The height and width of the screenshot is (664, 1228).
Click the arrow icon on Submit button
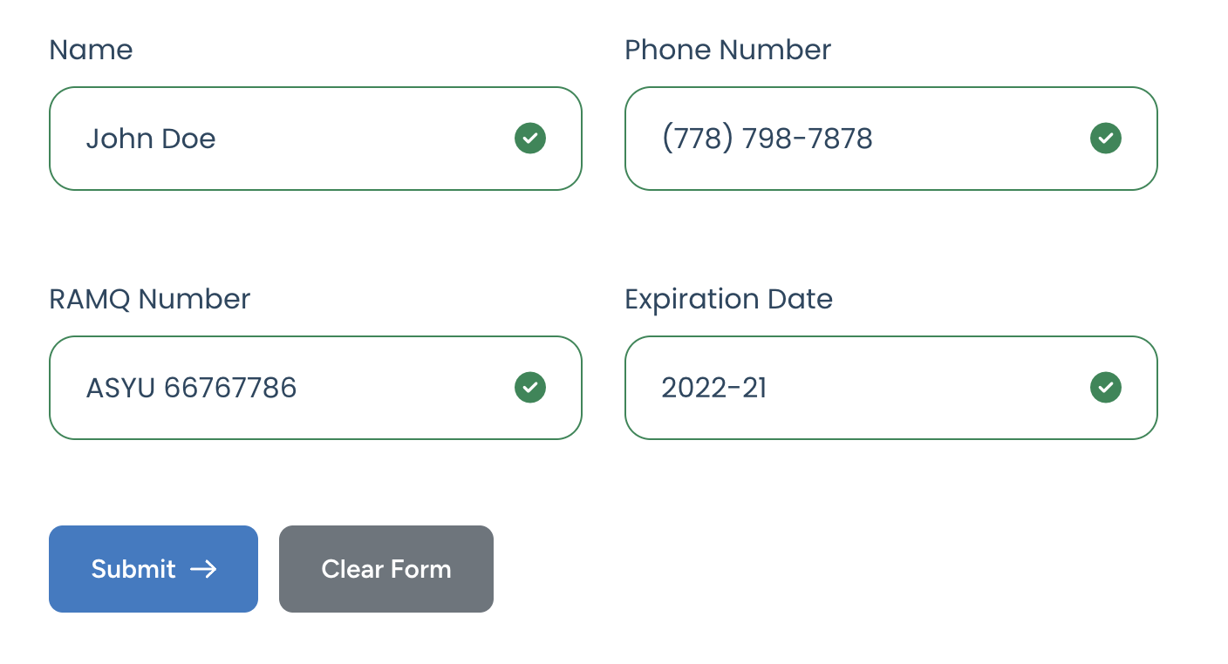pos(203,569)
